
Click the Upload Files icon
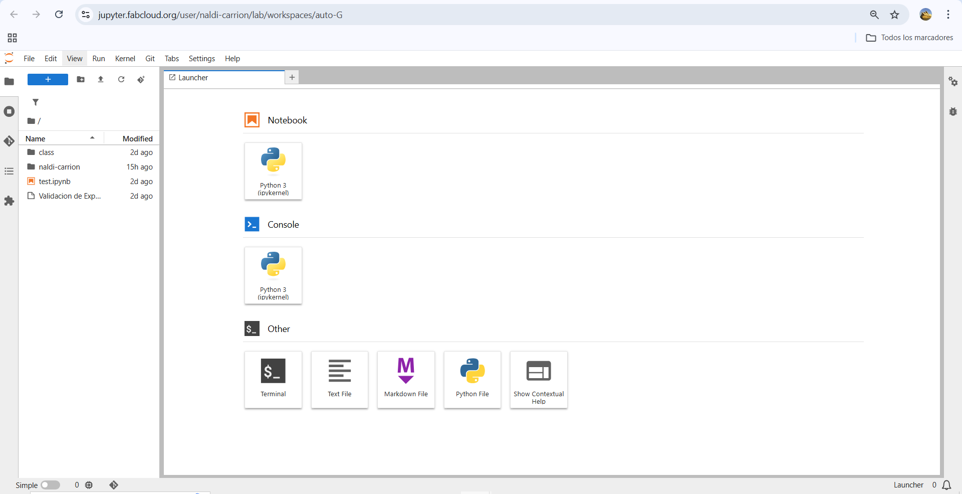click(101, 79)
